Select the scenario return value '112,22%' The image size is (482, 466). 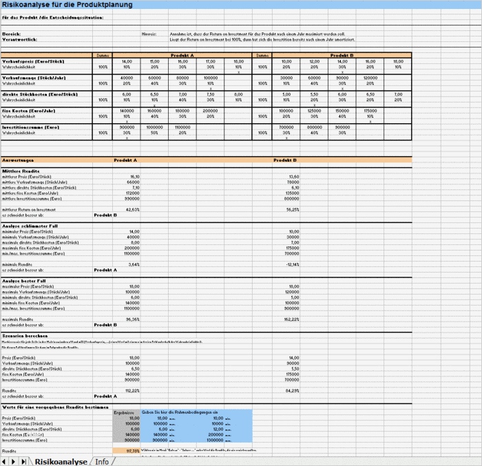(x=132, y=391)
